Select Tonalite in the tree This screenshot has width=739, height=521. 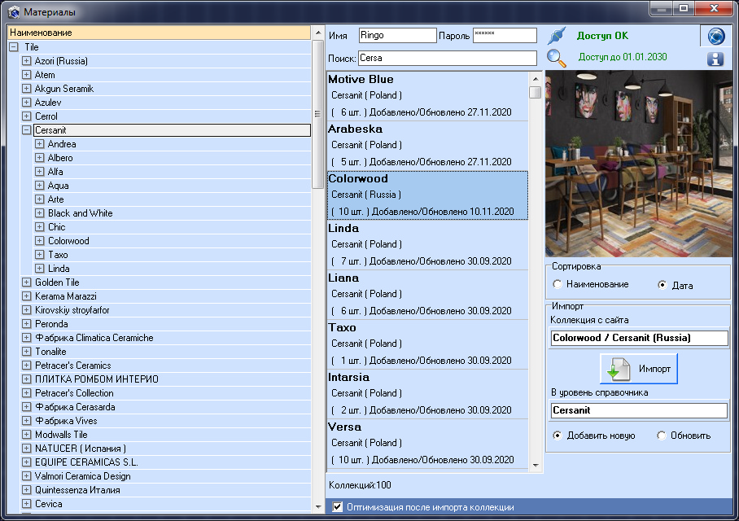point(50,351)
